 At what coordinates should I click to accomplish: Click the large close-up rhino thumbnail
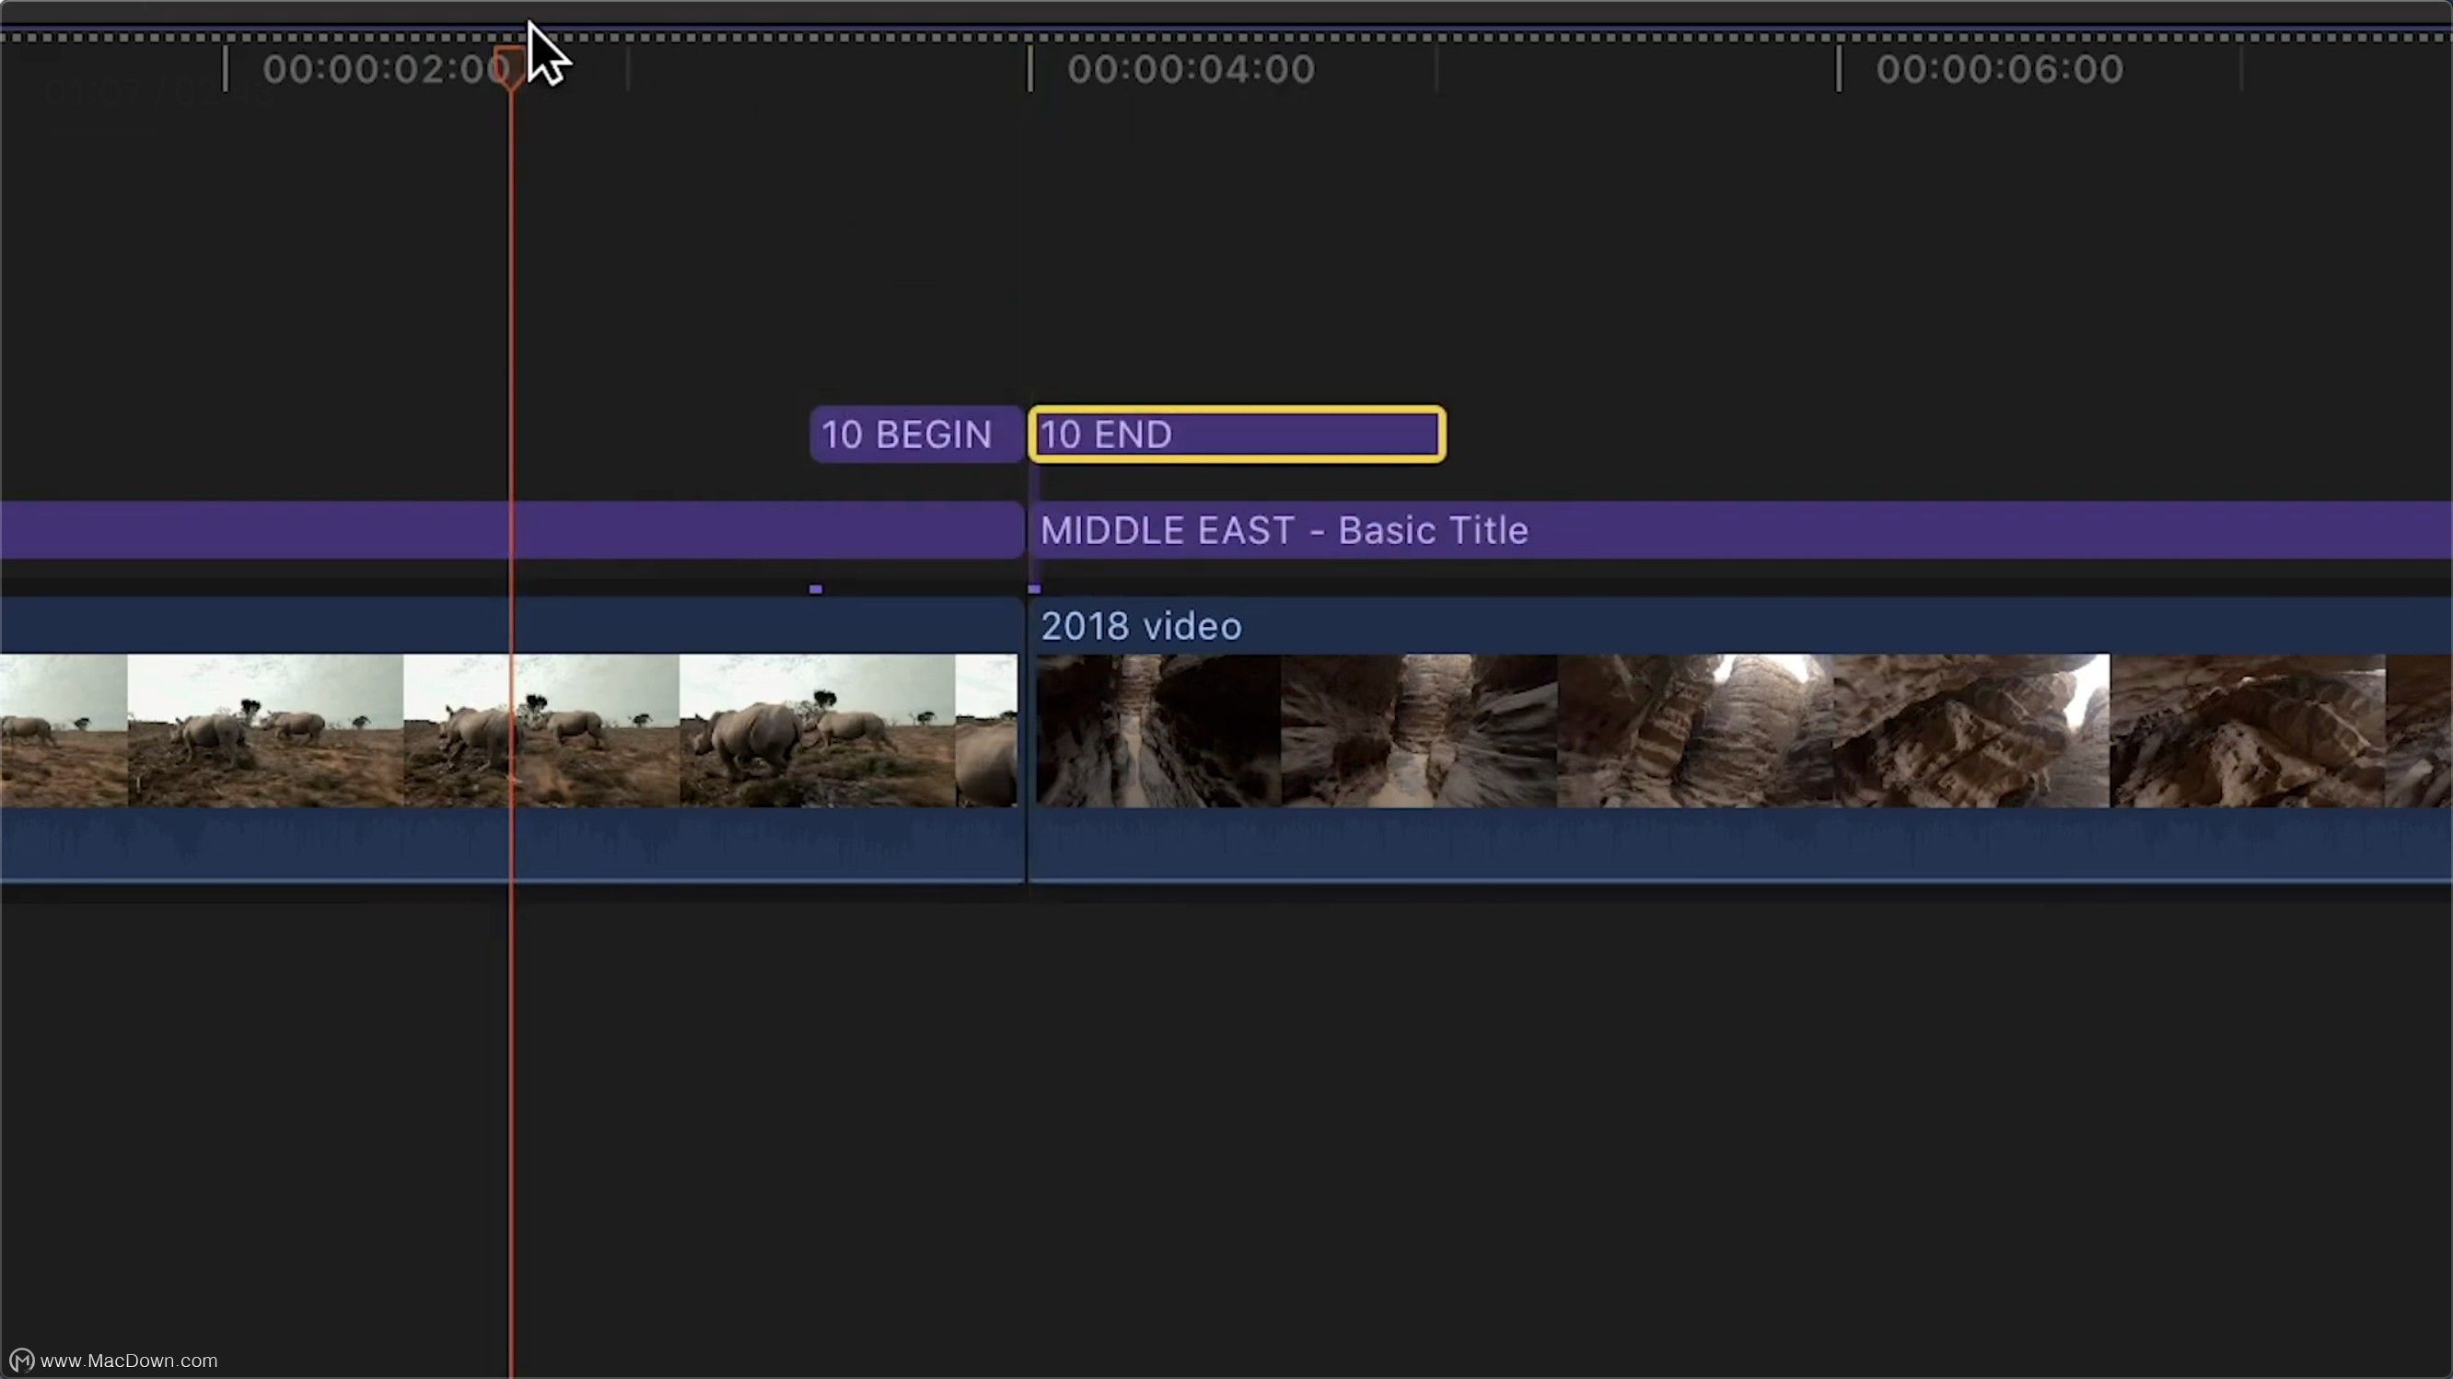click(816, 731)
